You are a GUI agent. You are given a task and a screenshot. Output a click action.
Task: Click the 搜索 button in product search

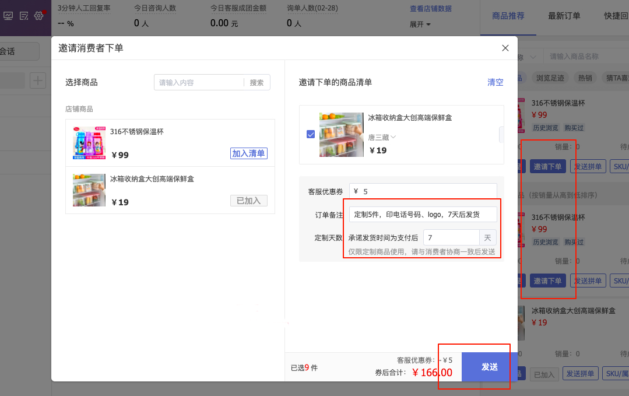coord(256,83)
